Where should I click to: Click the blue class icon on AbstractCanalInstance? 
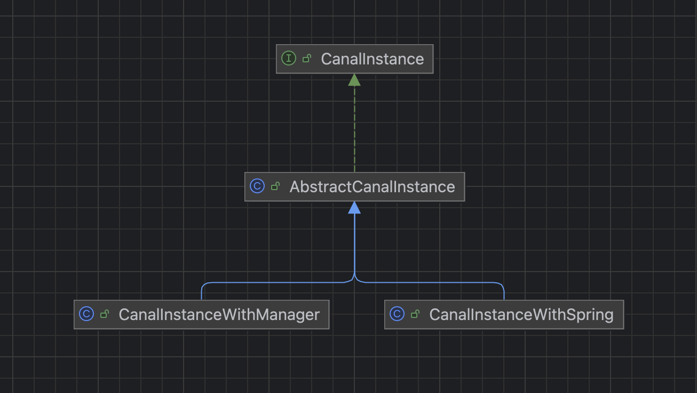coord(257,186)
